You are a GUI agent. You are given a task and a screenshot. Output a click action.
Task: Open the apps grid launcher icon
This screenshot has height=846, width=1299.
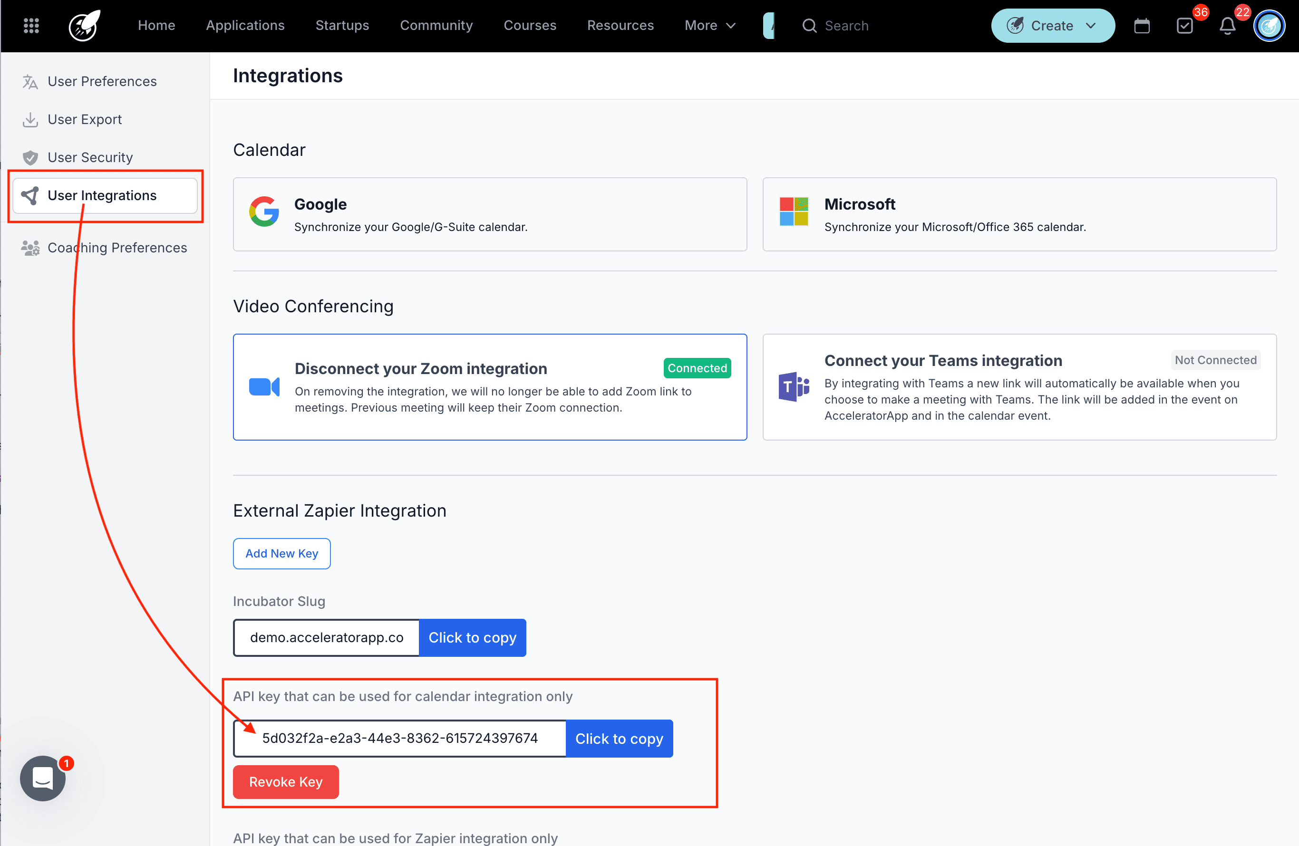coord(31,26)
